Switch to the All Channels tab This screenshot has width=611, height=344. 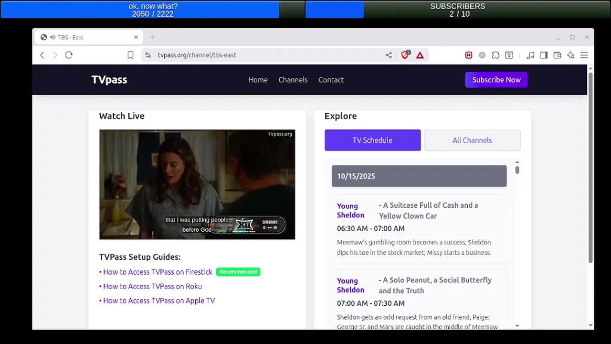coord(472,140)
